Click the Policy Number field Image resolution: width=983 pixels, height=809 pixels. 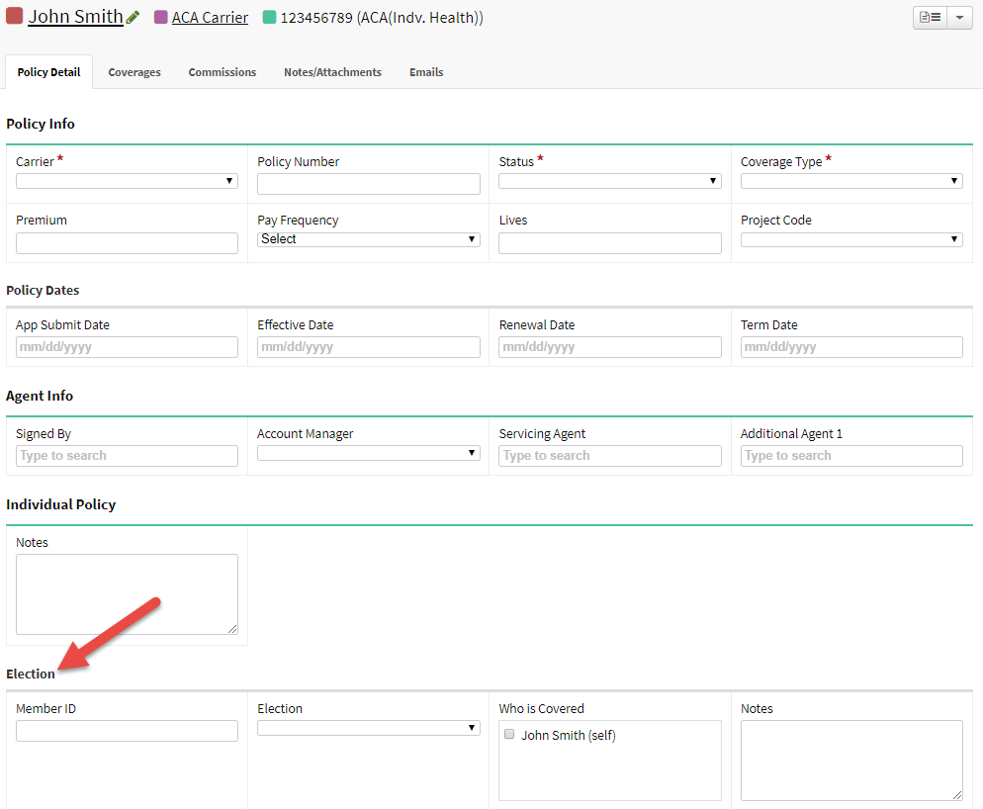pyautogui.click(x=368, y=183)
